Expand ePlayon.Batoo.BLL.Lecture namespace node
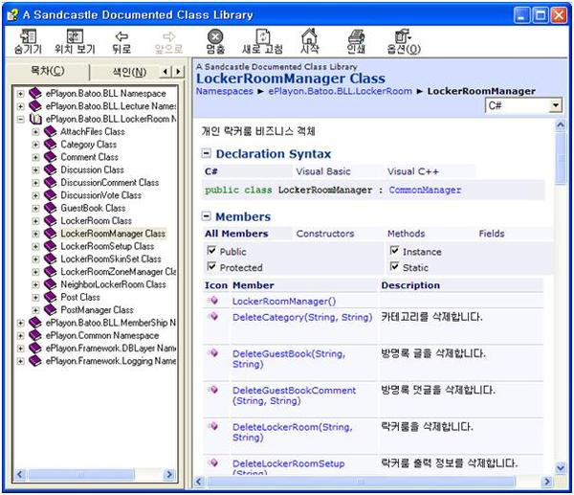Image resolution: width=574 pixels, height=495 pixels. tap(20, 106)
